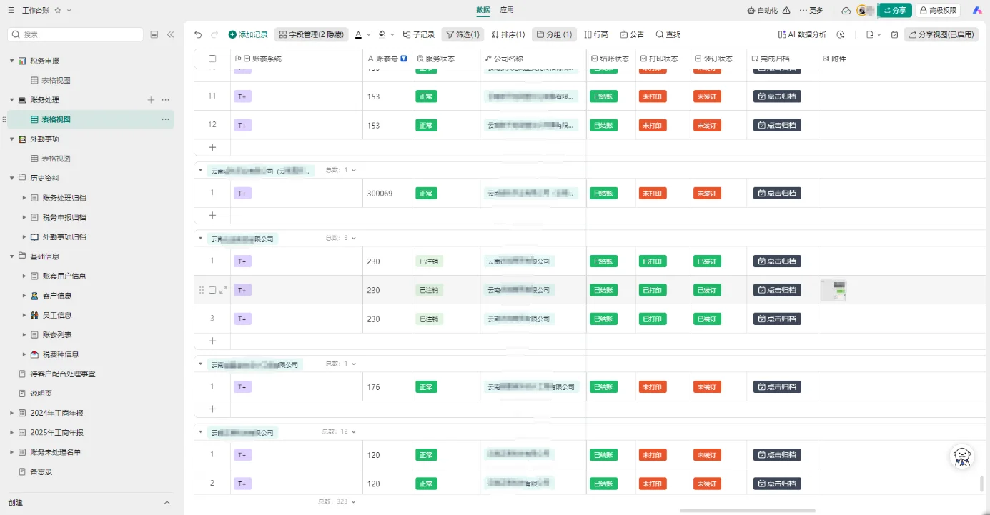
Task: Open the 筛选(1) filter panel
Action: 462,34
